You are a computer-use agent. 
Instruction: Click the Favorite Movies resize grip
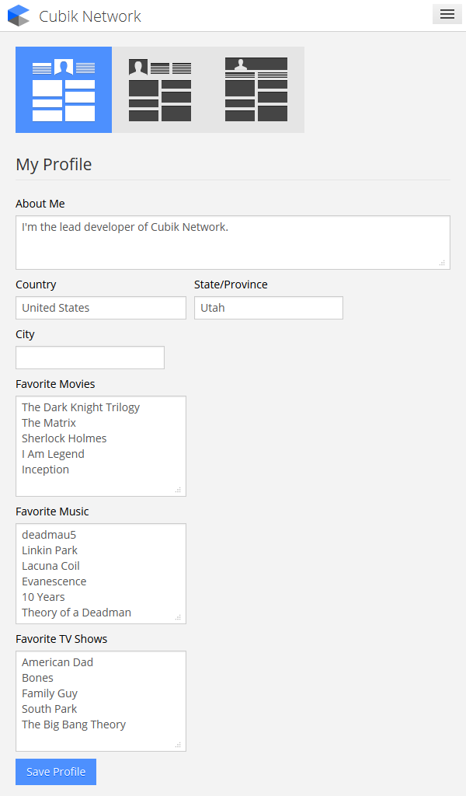point(179,490)
